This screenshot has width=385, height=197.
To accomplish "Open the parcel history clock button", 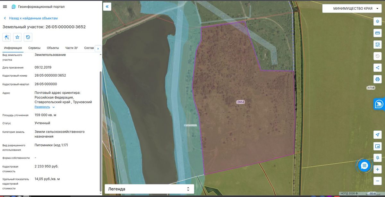I will 28,37.
